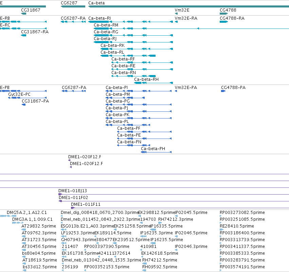The height and width of the screenshot is (272, 289).
Task: Select protein Ca-beta-PM
Action: click(118, 94)
